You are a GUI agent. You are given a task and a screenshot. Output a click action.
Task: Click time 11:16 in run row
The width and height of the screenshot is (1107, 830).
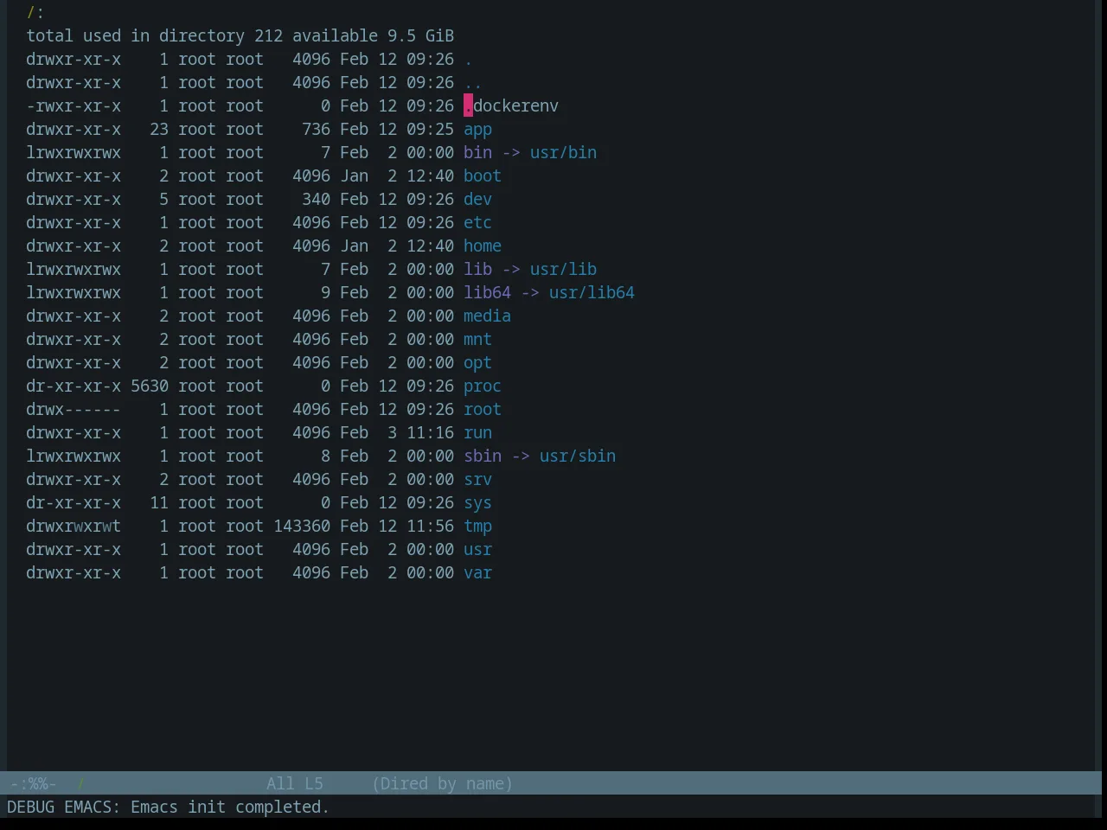click(430, 433)
